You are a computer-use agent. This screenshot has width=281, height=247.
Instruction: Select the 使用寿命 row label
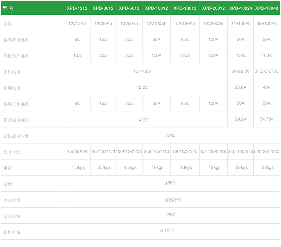[x=12, y=232]
